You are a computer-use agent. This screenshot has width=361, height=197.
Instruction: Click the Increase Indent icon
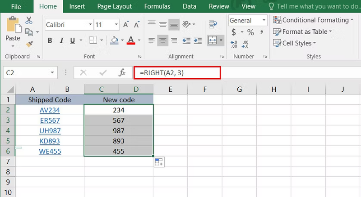198,40
